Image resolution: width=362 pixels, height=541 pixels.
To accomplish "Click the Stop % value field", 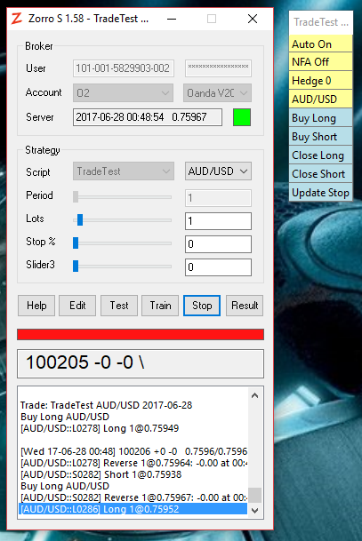I will coord(218,244).
